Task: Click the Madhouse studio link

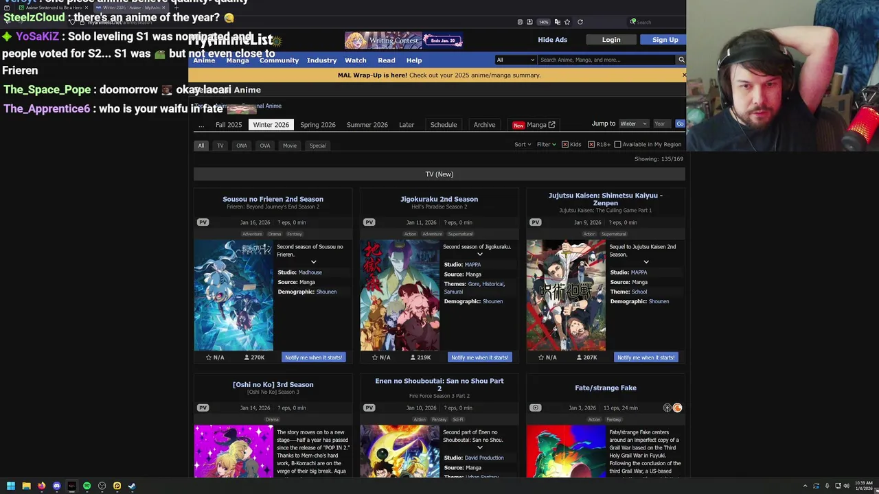Action: [310, 272]
